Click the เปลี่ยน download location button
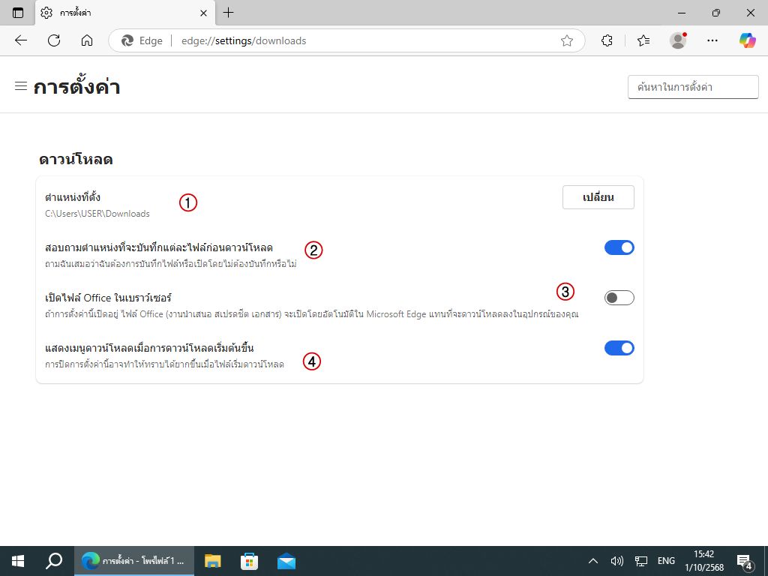 [598, 197]
